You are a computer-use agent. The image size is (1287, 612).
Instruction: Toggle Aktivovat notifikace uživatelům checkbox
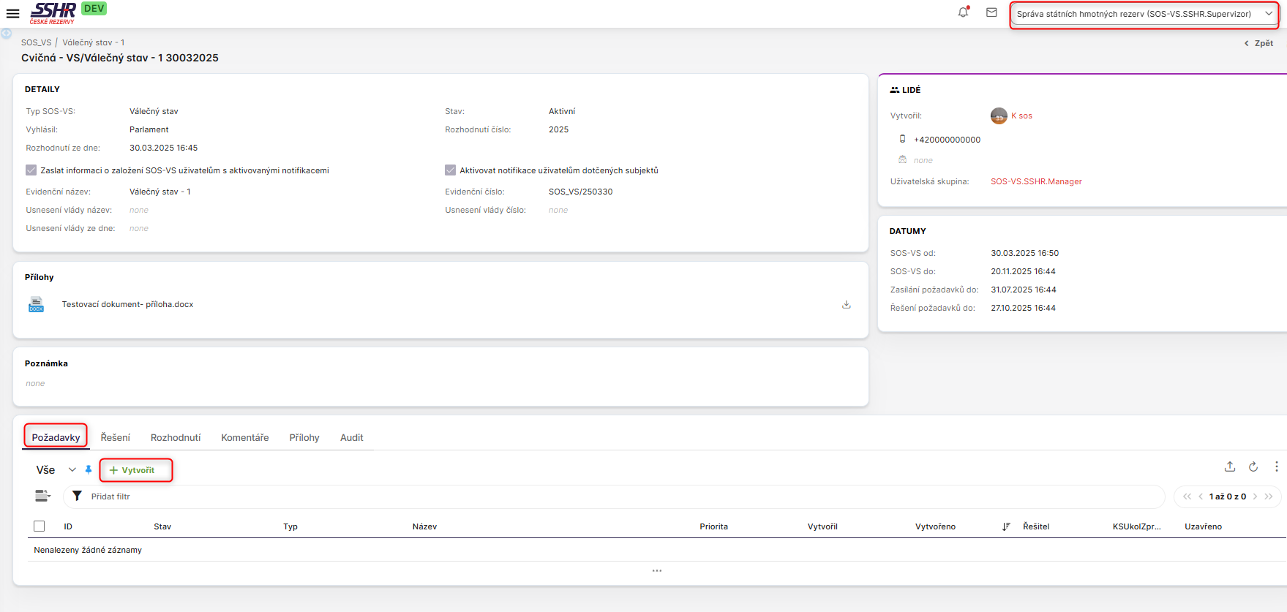coord(450,170)
